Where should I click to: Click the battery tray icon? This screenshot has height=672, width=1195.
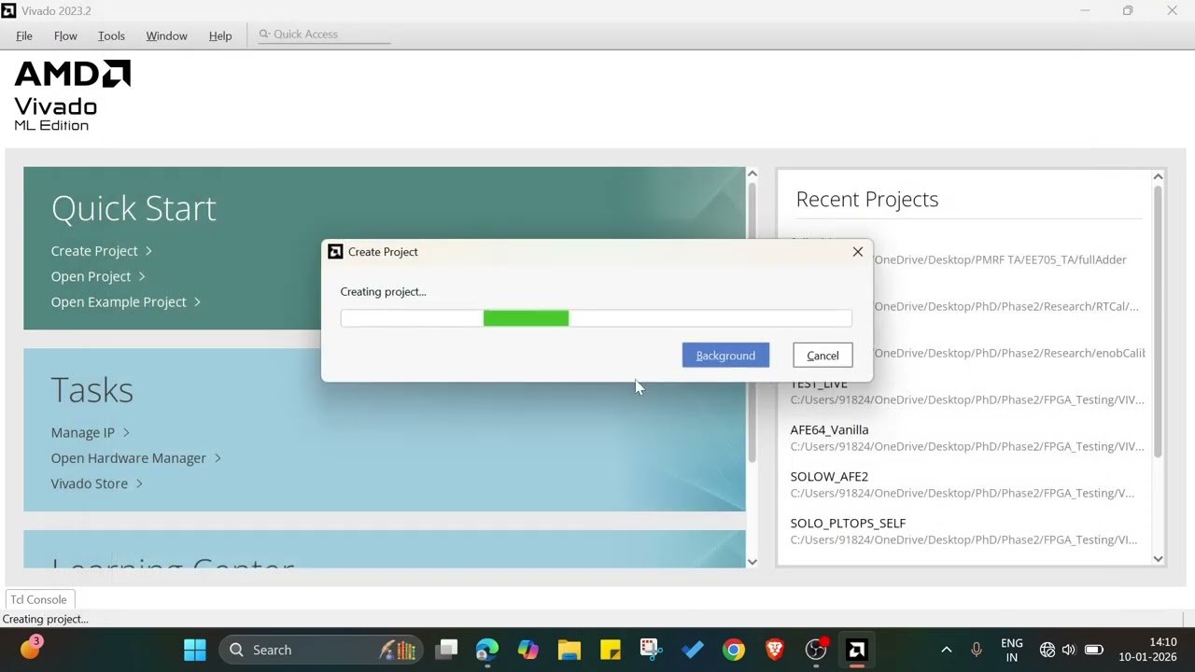(1094, 650)
